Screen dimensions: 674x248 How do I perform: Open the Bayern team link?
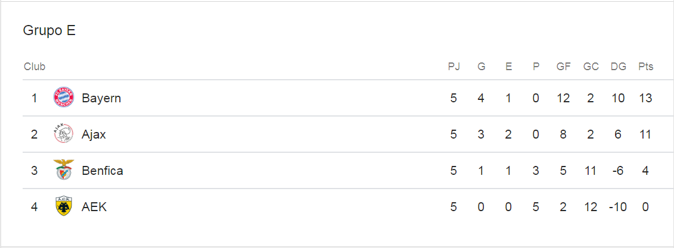(101, 98)
